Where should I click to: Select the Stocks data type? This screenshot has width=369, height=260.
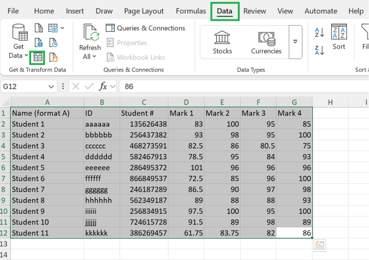(x=222, y=42)
